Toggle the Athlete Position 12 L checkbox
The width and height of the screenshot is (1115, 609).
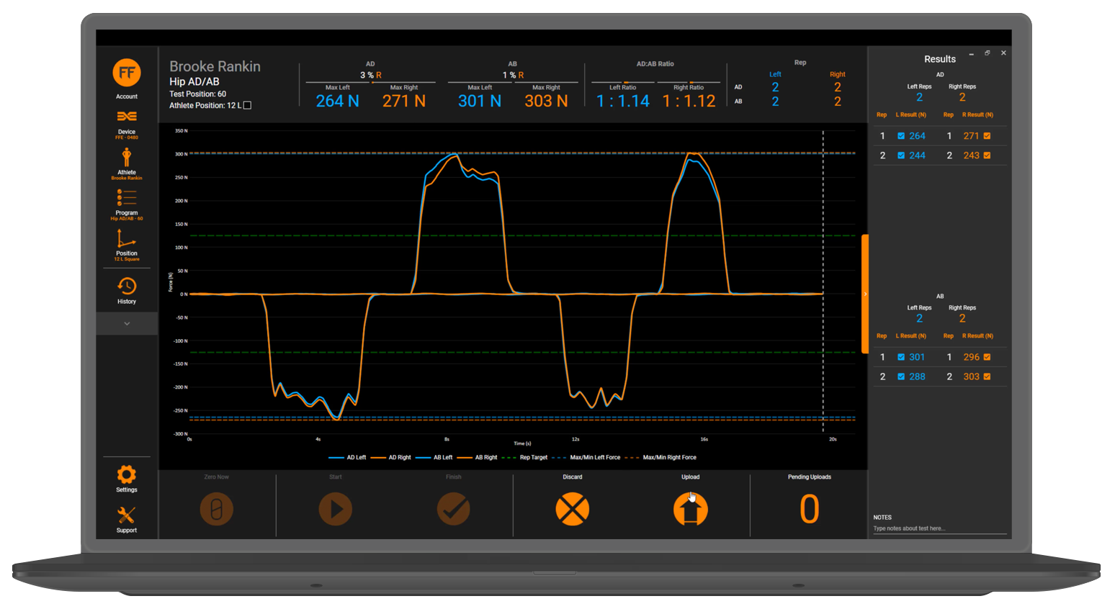click(247, 106)
